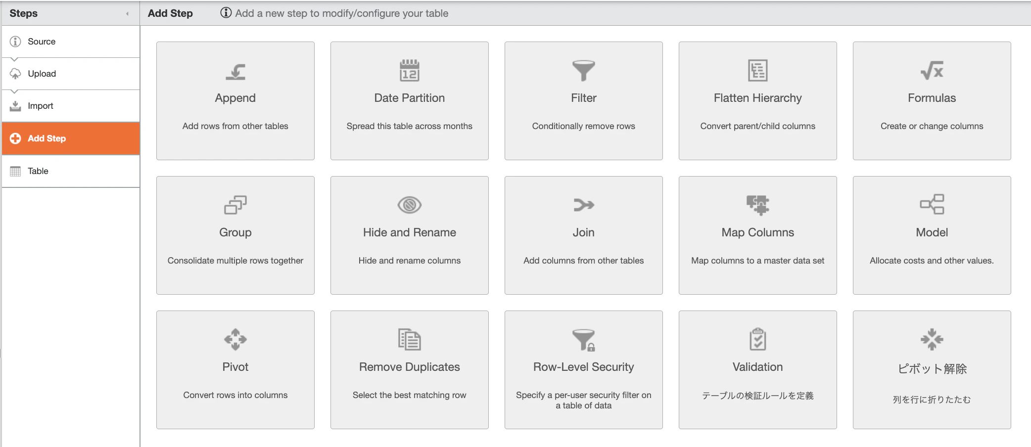Add the Flatten Hierarchy step
This screenshot has width=1031, height=447.
[758, 101]
